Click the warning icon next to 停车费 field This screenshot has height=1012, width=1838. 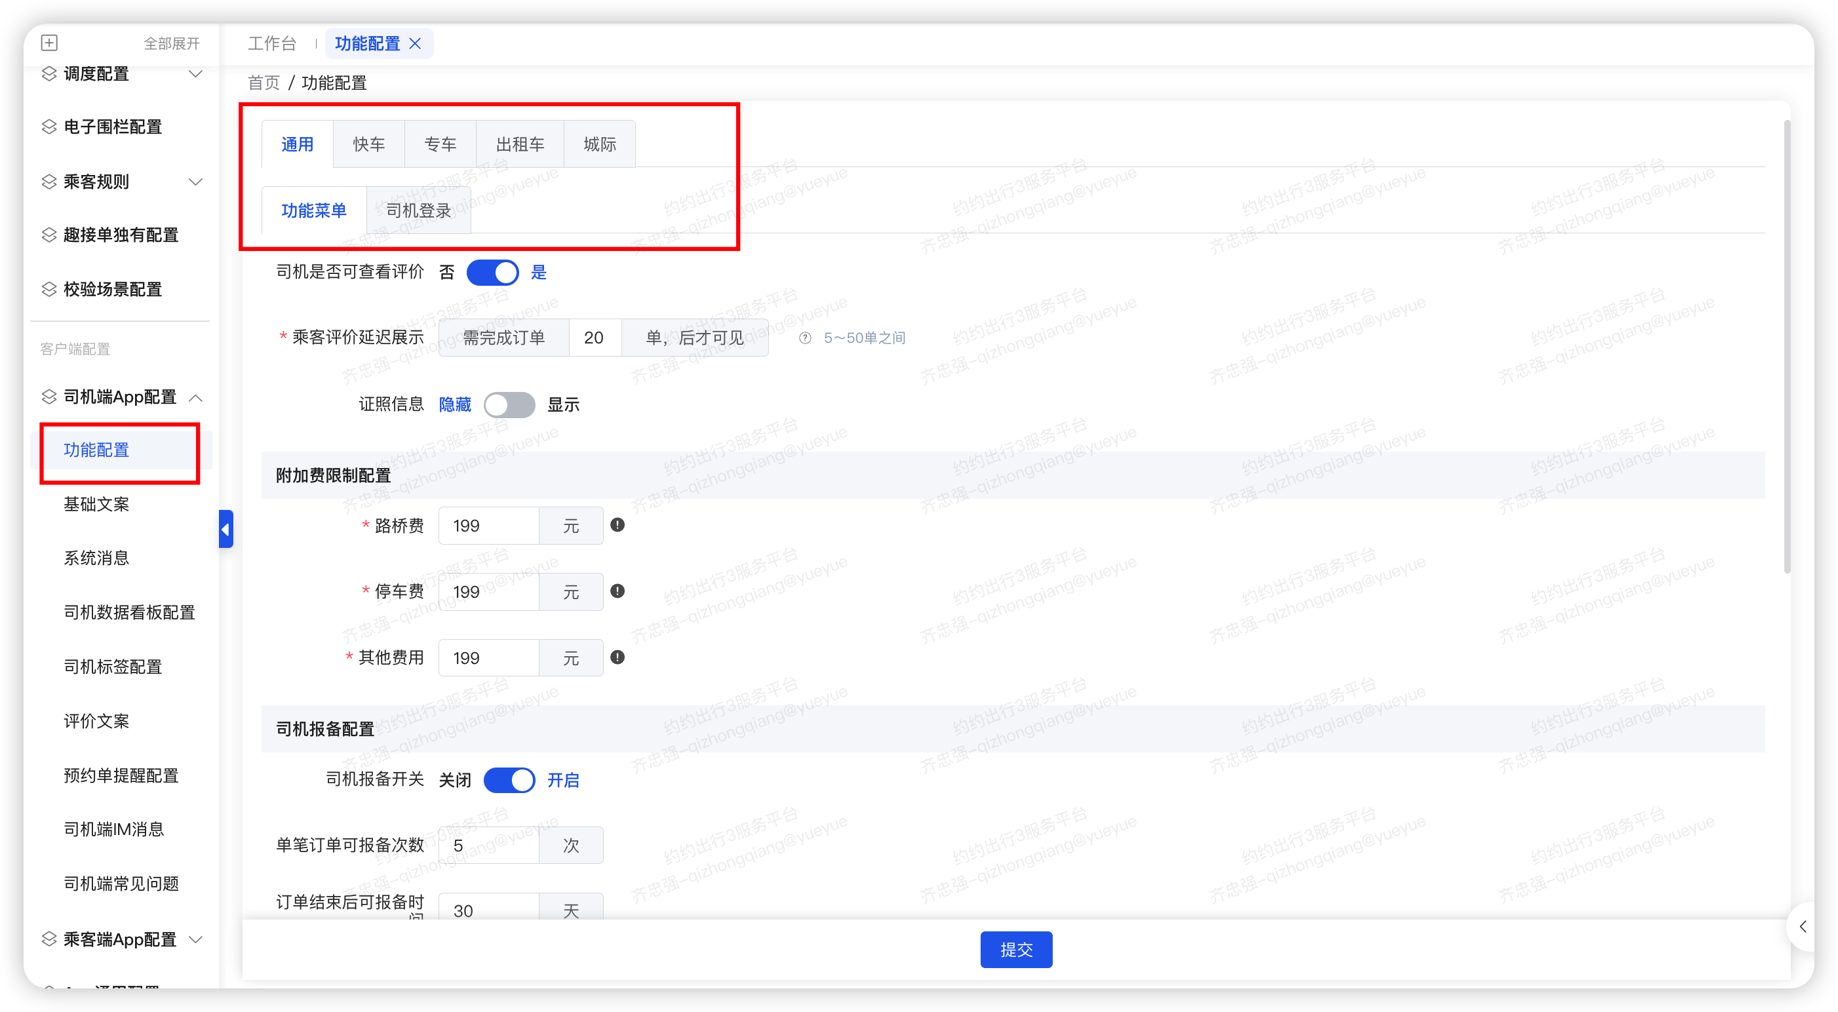[618, 591]
